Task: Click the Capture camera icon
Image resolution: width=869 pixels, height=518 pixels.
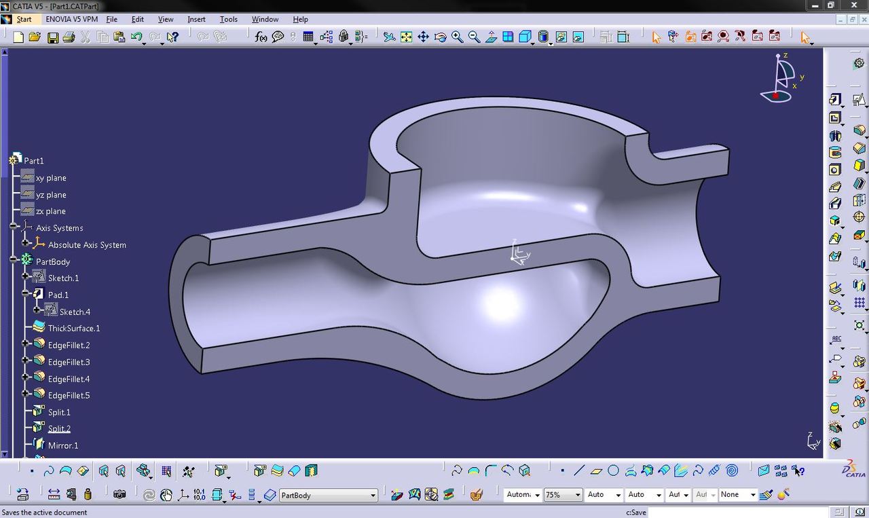Action: pyautogui.click(x=119, y=495)
